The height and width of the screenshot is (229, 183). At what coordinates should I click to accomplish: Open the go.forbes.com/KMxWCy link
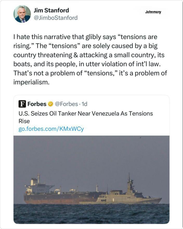[x=51, y=129]
